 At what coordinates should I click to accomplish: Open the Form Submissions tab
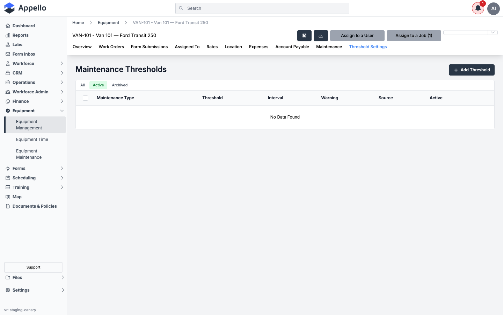pos(149,47)
